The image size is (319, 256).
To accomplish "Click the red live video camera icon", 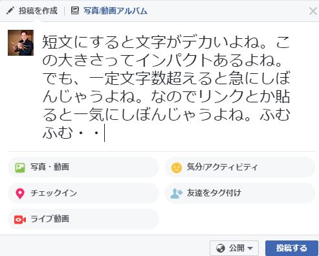I will coord(20,220).
